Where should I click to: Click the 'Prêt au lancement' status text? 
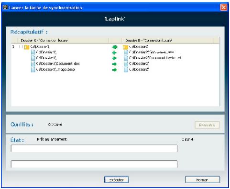pos(52,139)
